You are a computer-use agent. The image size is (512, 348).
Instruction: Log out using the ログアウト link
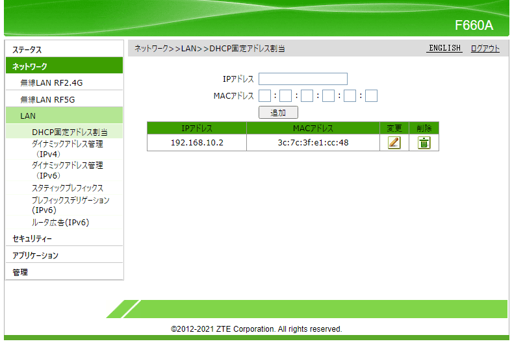coord(485,49)
